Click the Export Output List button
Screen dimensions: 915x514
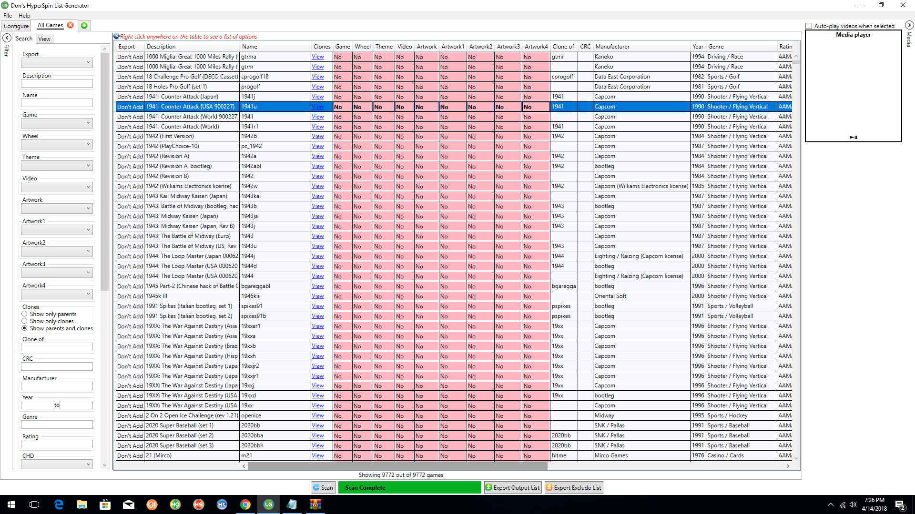[513, 487]
